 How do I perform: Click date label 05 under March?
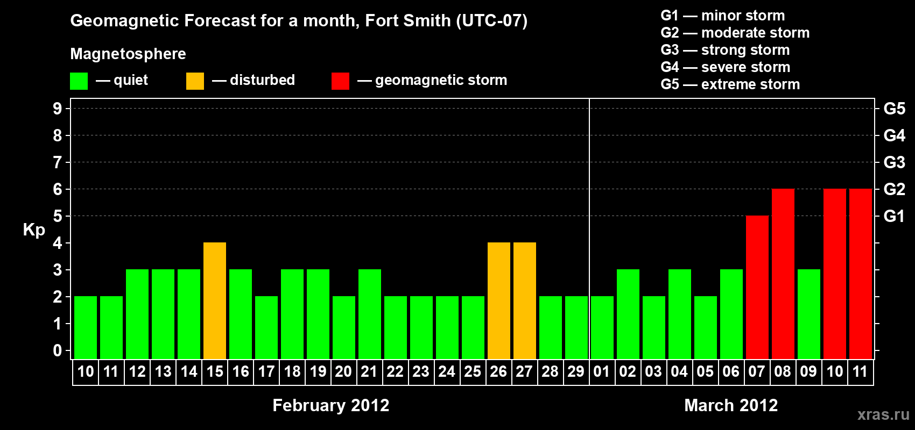pyautogui.click(x=706, y=372)
